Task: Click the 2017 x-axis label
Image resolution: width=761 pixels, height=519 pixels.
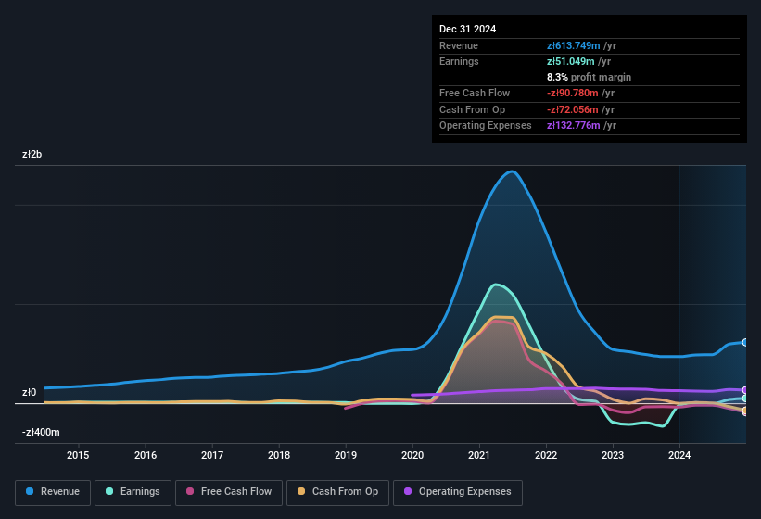Action: [x=212, y=455]
